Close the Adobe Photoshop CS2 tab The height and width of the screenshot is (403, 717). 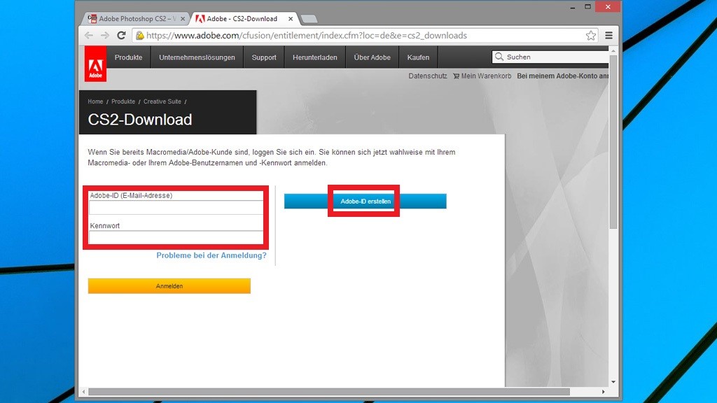pos(183,19)
